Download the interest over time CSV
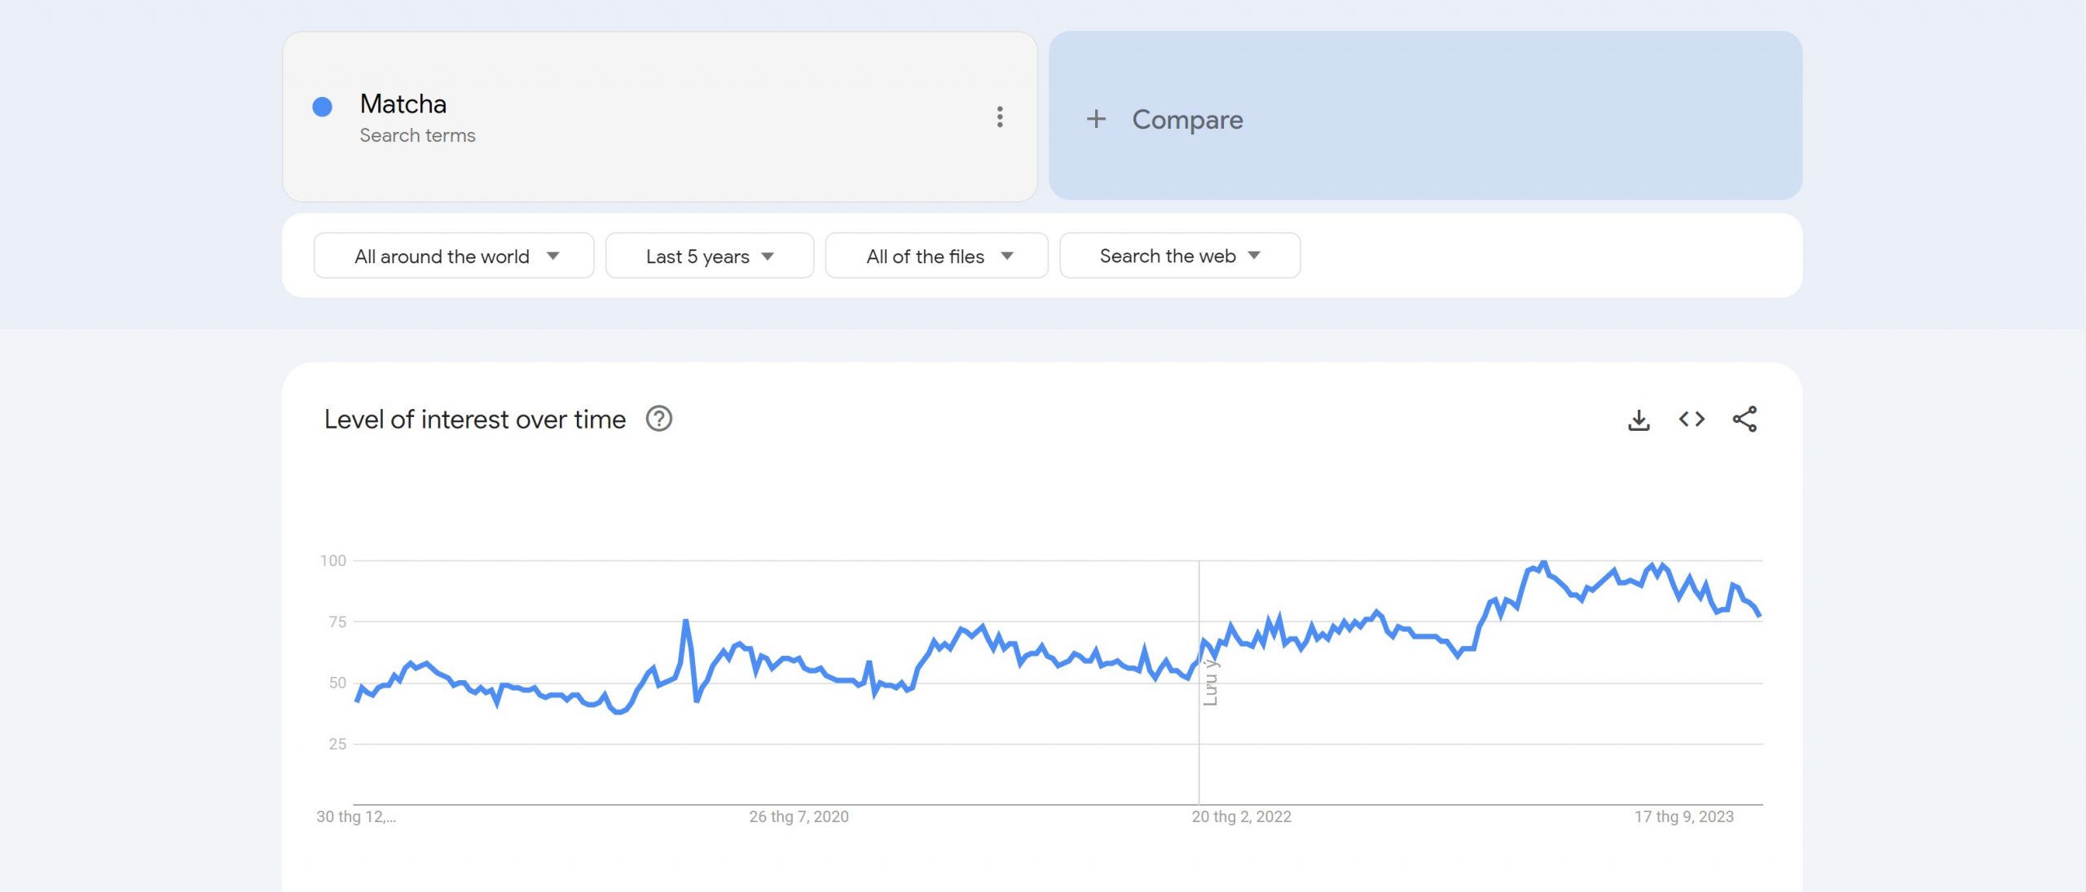This screenshot has height=892, width=2086. click(1639, 420)
